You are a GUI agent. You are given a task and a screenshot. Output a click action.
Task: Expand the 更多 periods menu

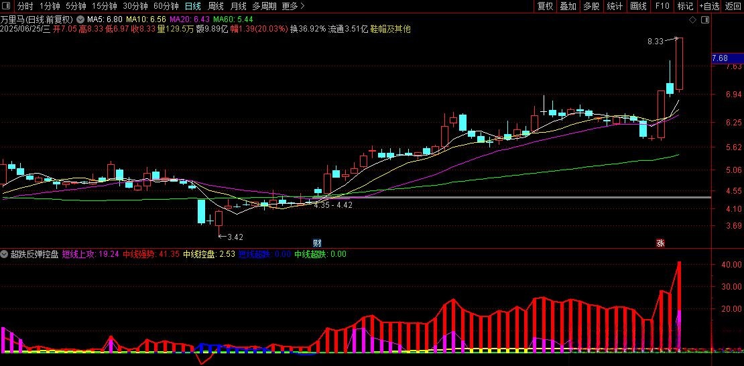coord(293,6)
